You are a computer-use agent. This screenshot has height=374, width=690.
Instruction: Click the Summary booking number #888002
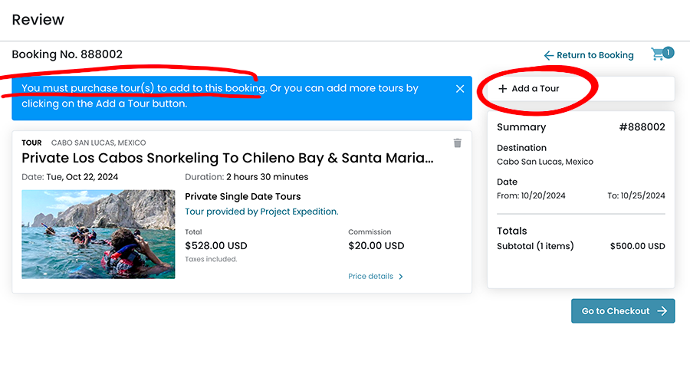click(642, 127)
